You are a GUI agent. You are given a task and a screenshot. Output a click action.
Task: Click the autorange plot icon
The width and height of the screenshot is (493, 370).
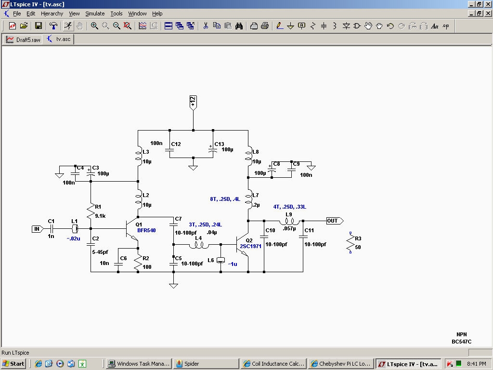click(143, 26)
